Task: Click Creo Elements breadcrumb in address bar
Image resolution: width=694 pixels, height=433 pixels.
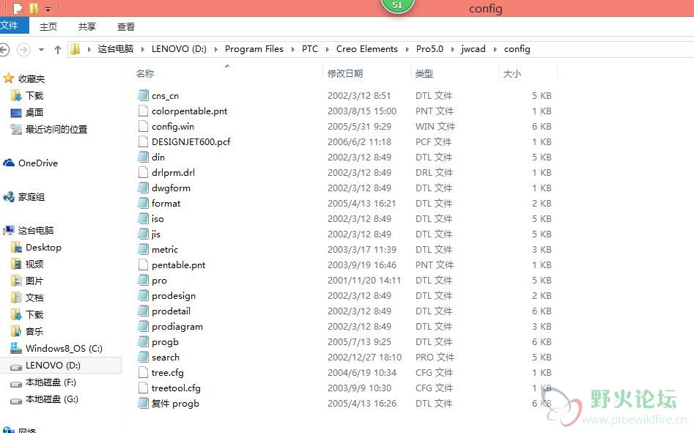Action: point(367,48)
